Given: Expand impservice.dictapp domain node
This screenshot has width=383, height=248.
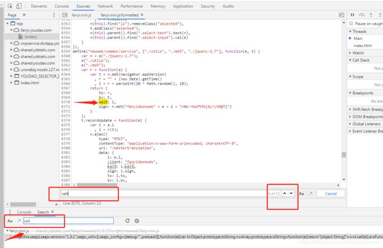Looking at the screenshot, I should coord(11,43).
